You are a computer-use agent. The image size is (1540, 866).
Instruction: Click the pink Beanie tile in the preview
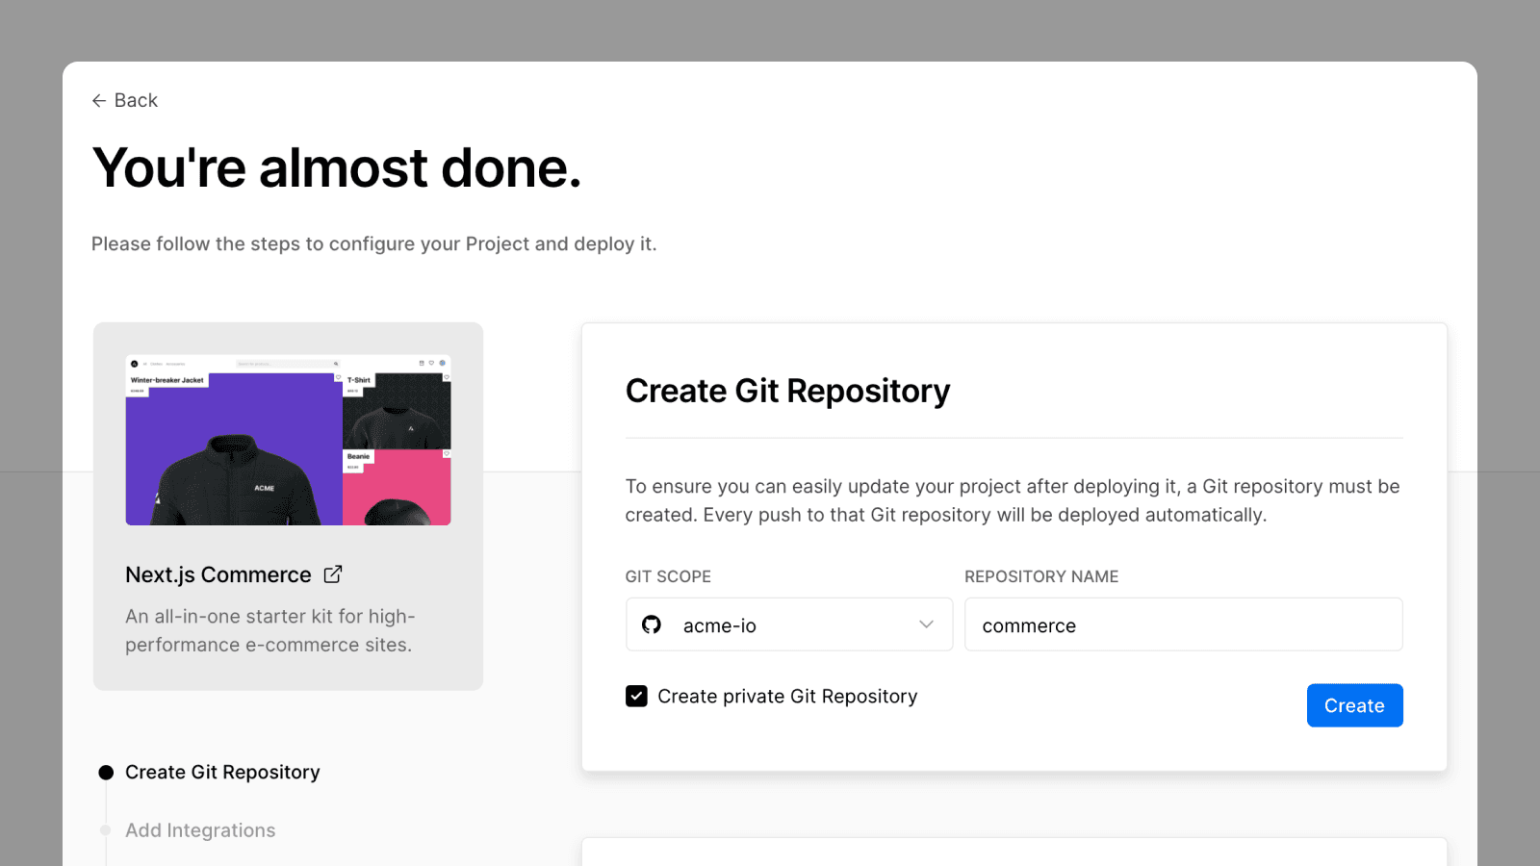[397, 489]
